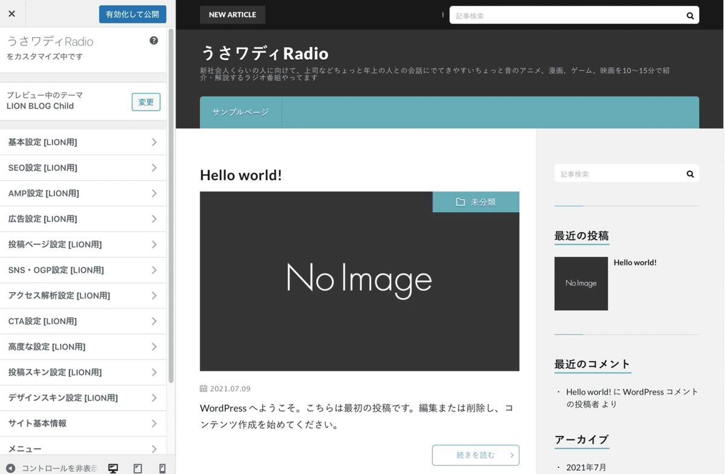Image resolution: width=725 pixels, height=474 pixels.
Task: Close the customizer with the X icon
Action: [11, 13]
